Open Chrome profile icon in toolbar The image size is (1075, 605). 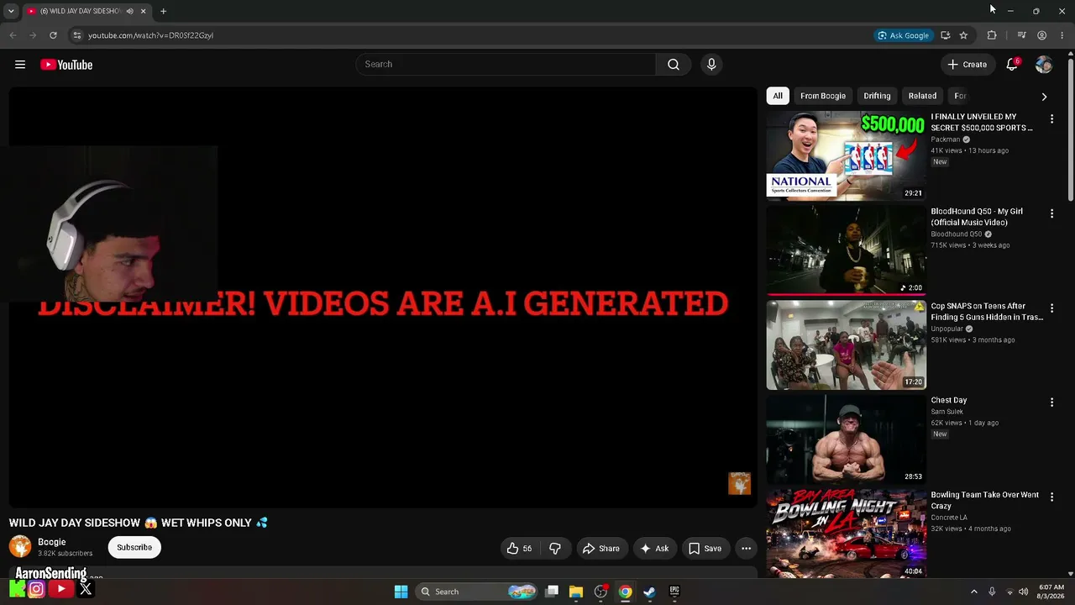click(x=1042, y=35)
